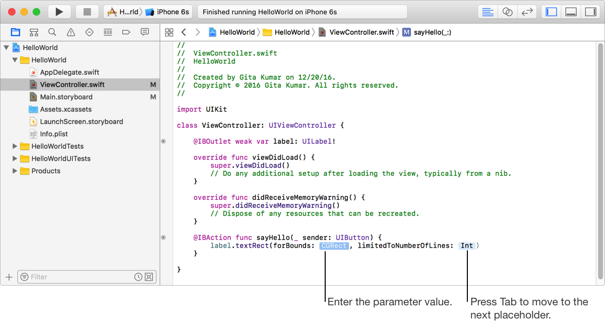Expand the HelloWorldUITests folder

tap(15, 158)
